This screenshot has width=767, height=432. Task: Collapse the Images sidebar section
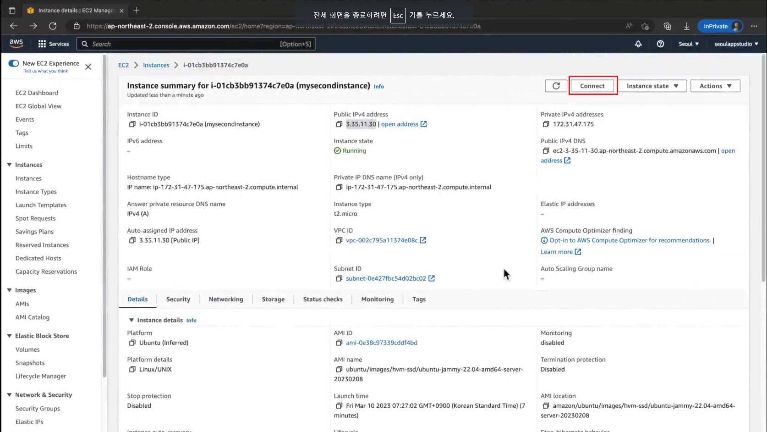click(9, 290)
